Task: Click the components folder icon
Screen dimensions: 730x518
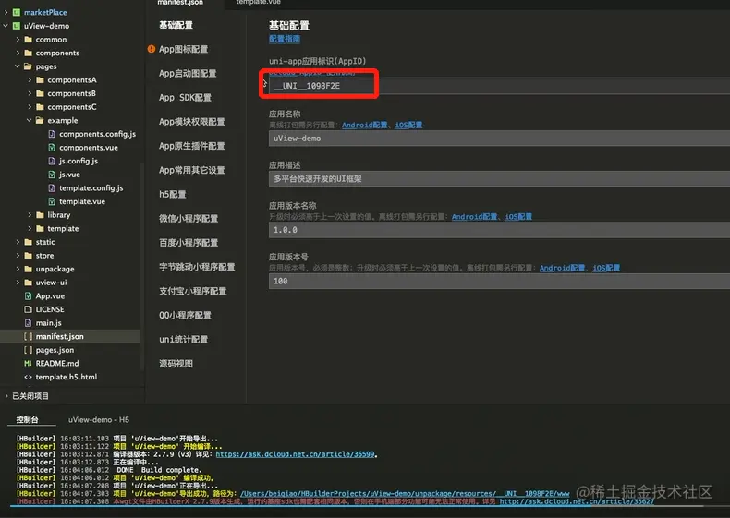Action: (x=28, y=53)
